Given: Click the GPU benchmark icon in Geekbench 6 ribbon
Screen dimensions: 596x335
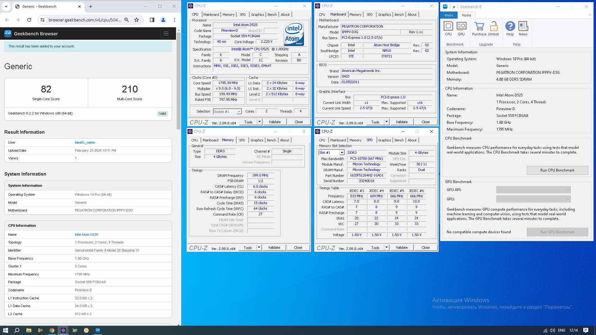Looking at the screenshot, I should point(461,29).
